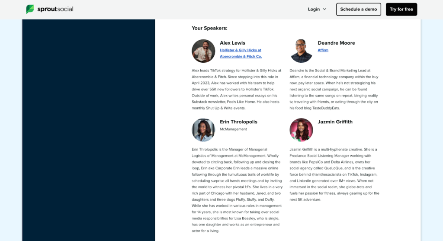
Task: Click Deandre Moore's profile photo
Action: 301,51
